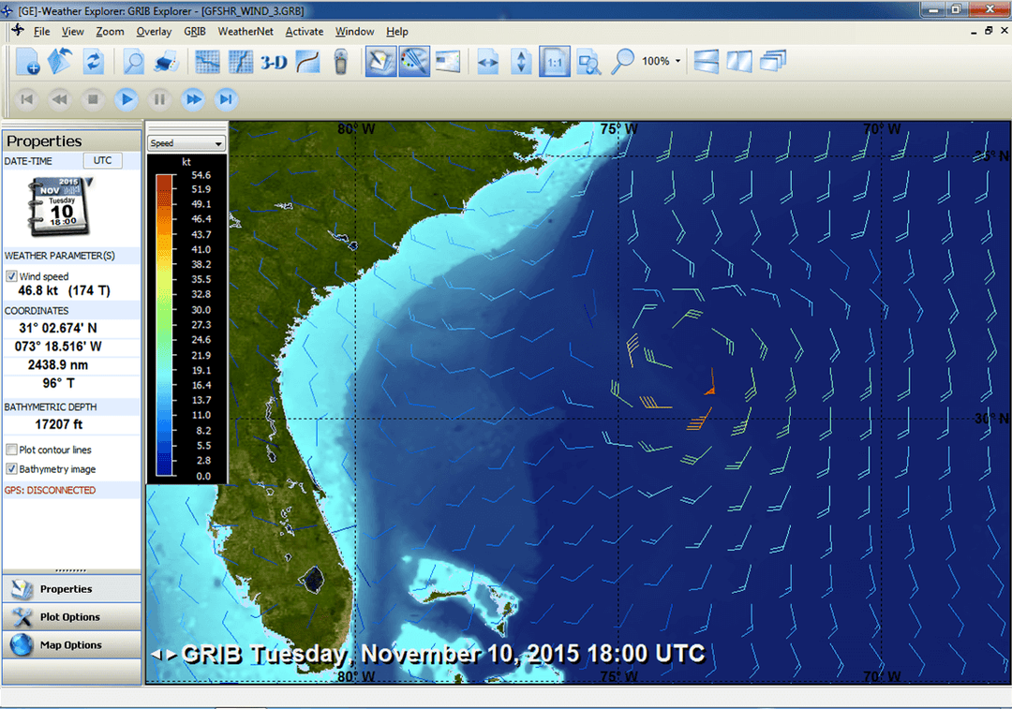The image size is (1012, 709).
Task: Uncheck the Wind speed checkbox
Action: pyautogui.click(x=11, y=276)
